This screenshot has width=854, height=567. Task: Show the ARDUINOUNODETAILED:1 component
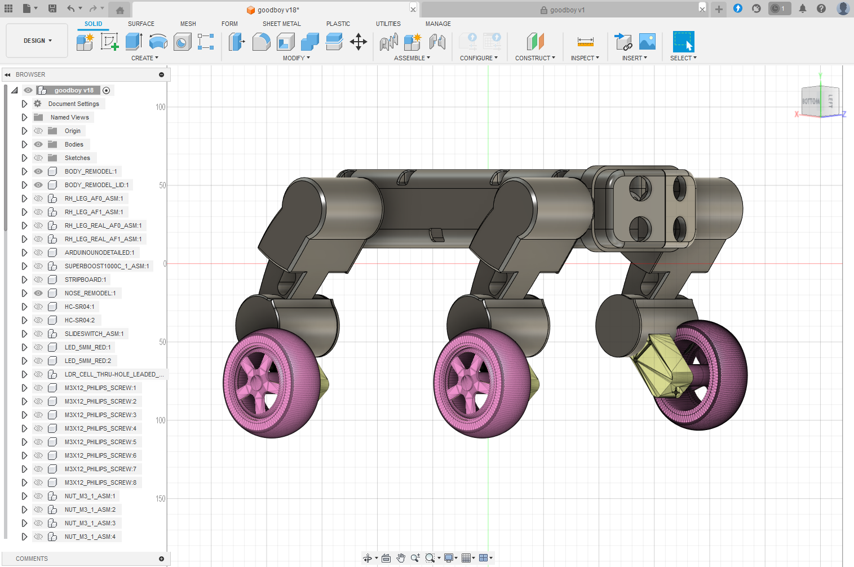(38, 253)
